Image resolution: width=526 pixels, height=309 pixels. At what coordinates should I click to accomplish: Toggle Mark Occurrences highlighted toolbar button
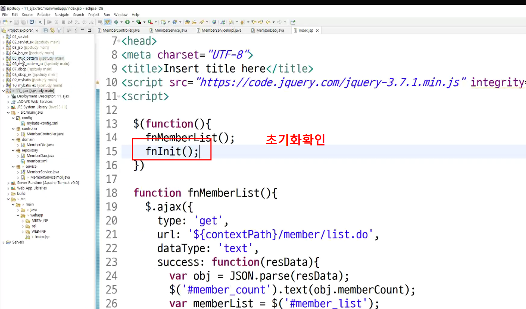[x=107, y=22]
